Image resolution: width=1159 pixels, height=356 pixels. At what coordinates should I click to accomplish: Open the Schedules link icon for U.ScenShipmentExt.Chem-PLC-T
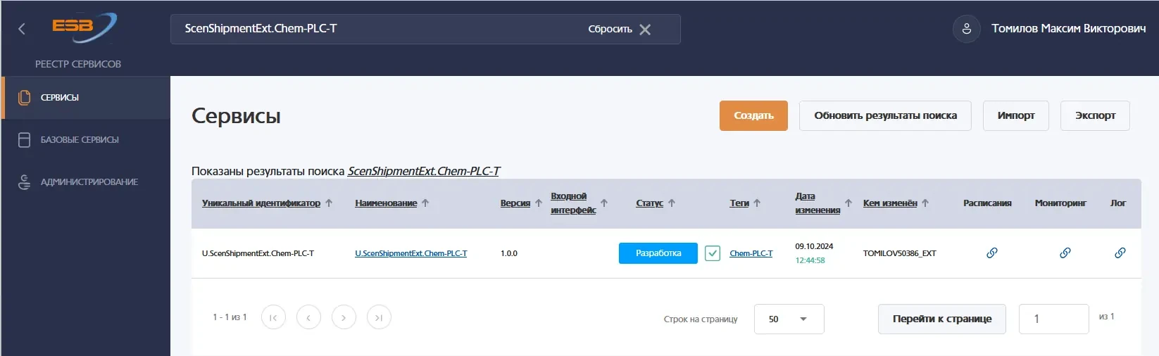(991, 253)
